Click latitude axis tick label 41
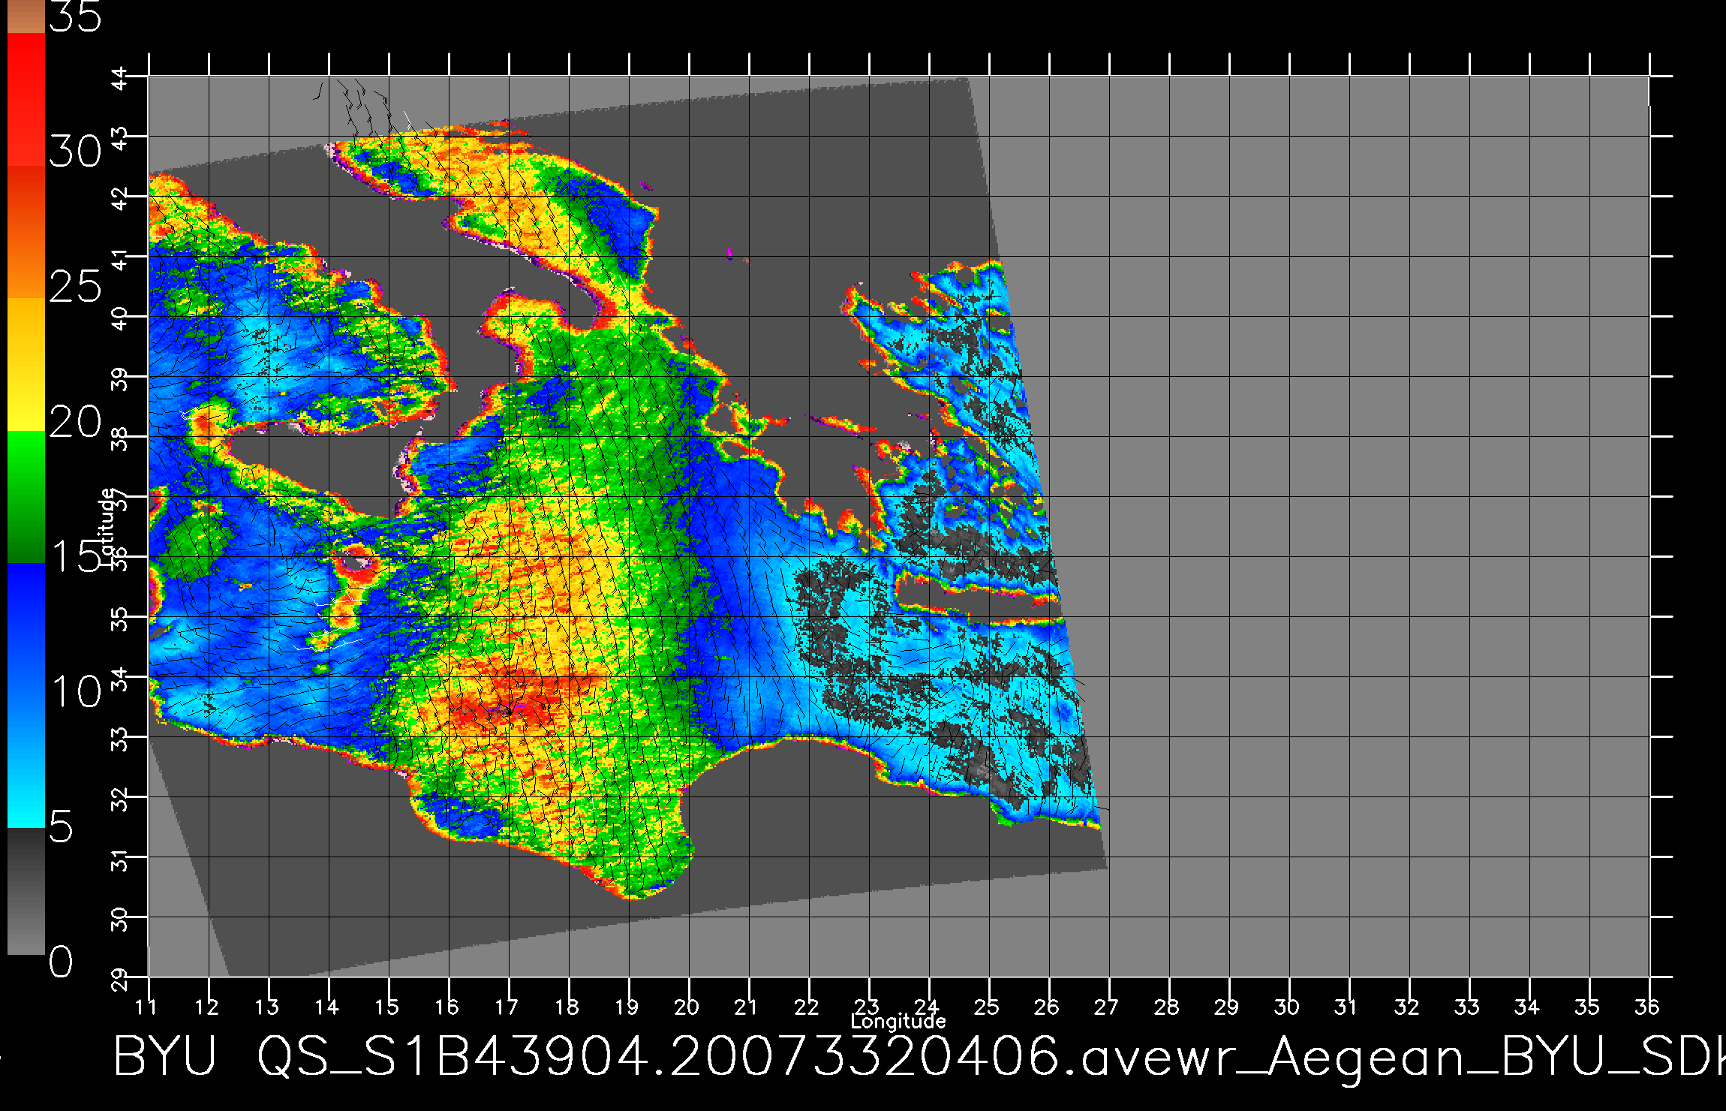This screenshot has height=1111, width=1726. pos(121,257)
